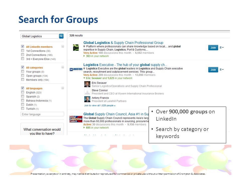The width and height of the screenshot is (241, 181).
Task: Open Steve Connor's name link
Action: tap(100, 90)
